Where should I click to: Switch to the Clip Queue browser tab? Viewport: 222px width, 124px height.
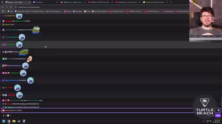point(45,2)
